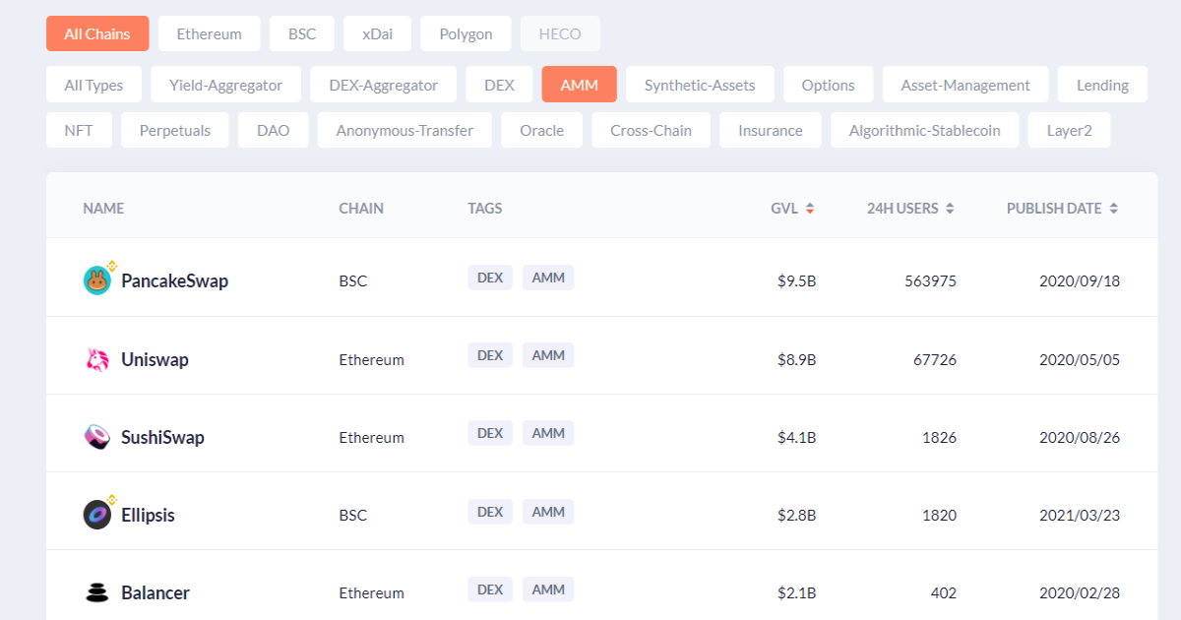Filter by BSC chain
This screenshot has height=620, width=1181.
click(x=302, y=33)
